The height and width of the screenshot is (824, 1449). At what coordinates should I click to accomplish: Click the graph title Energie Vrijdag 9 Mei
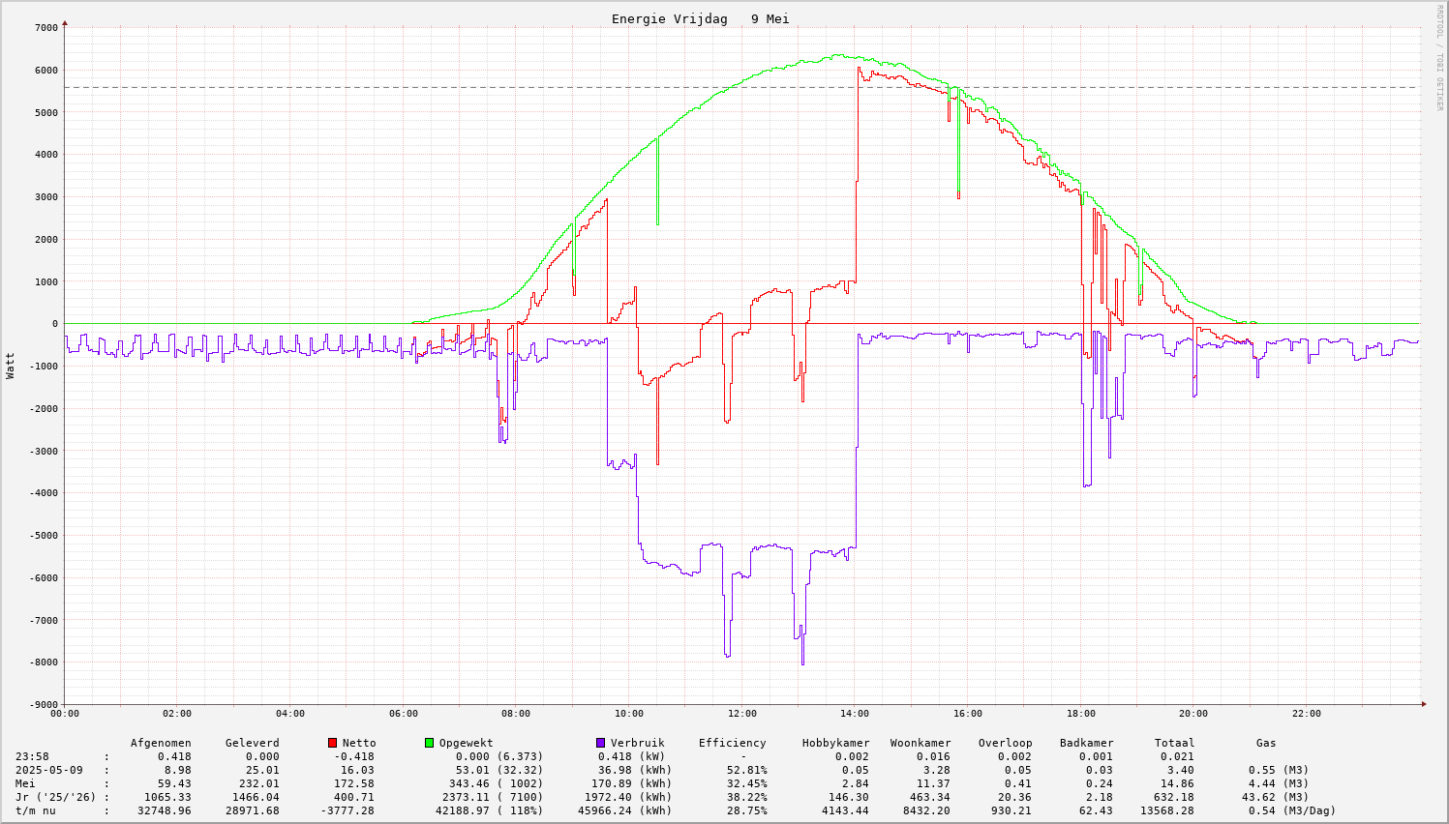tap(700, 19)
